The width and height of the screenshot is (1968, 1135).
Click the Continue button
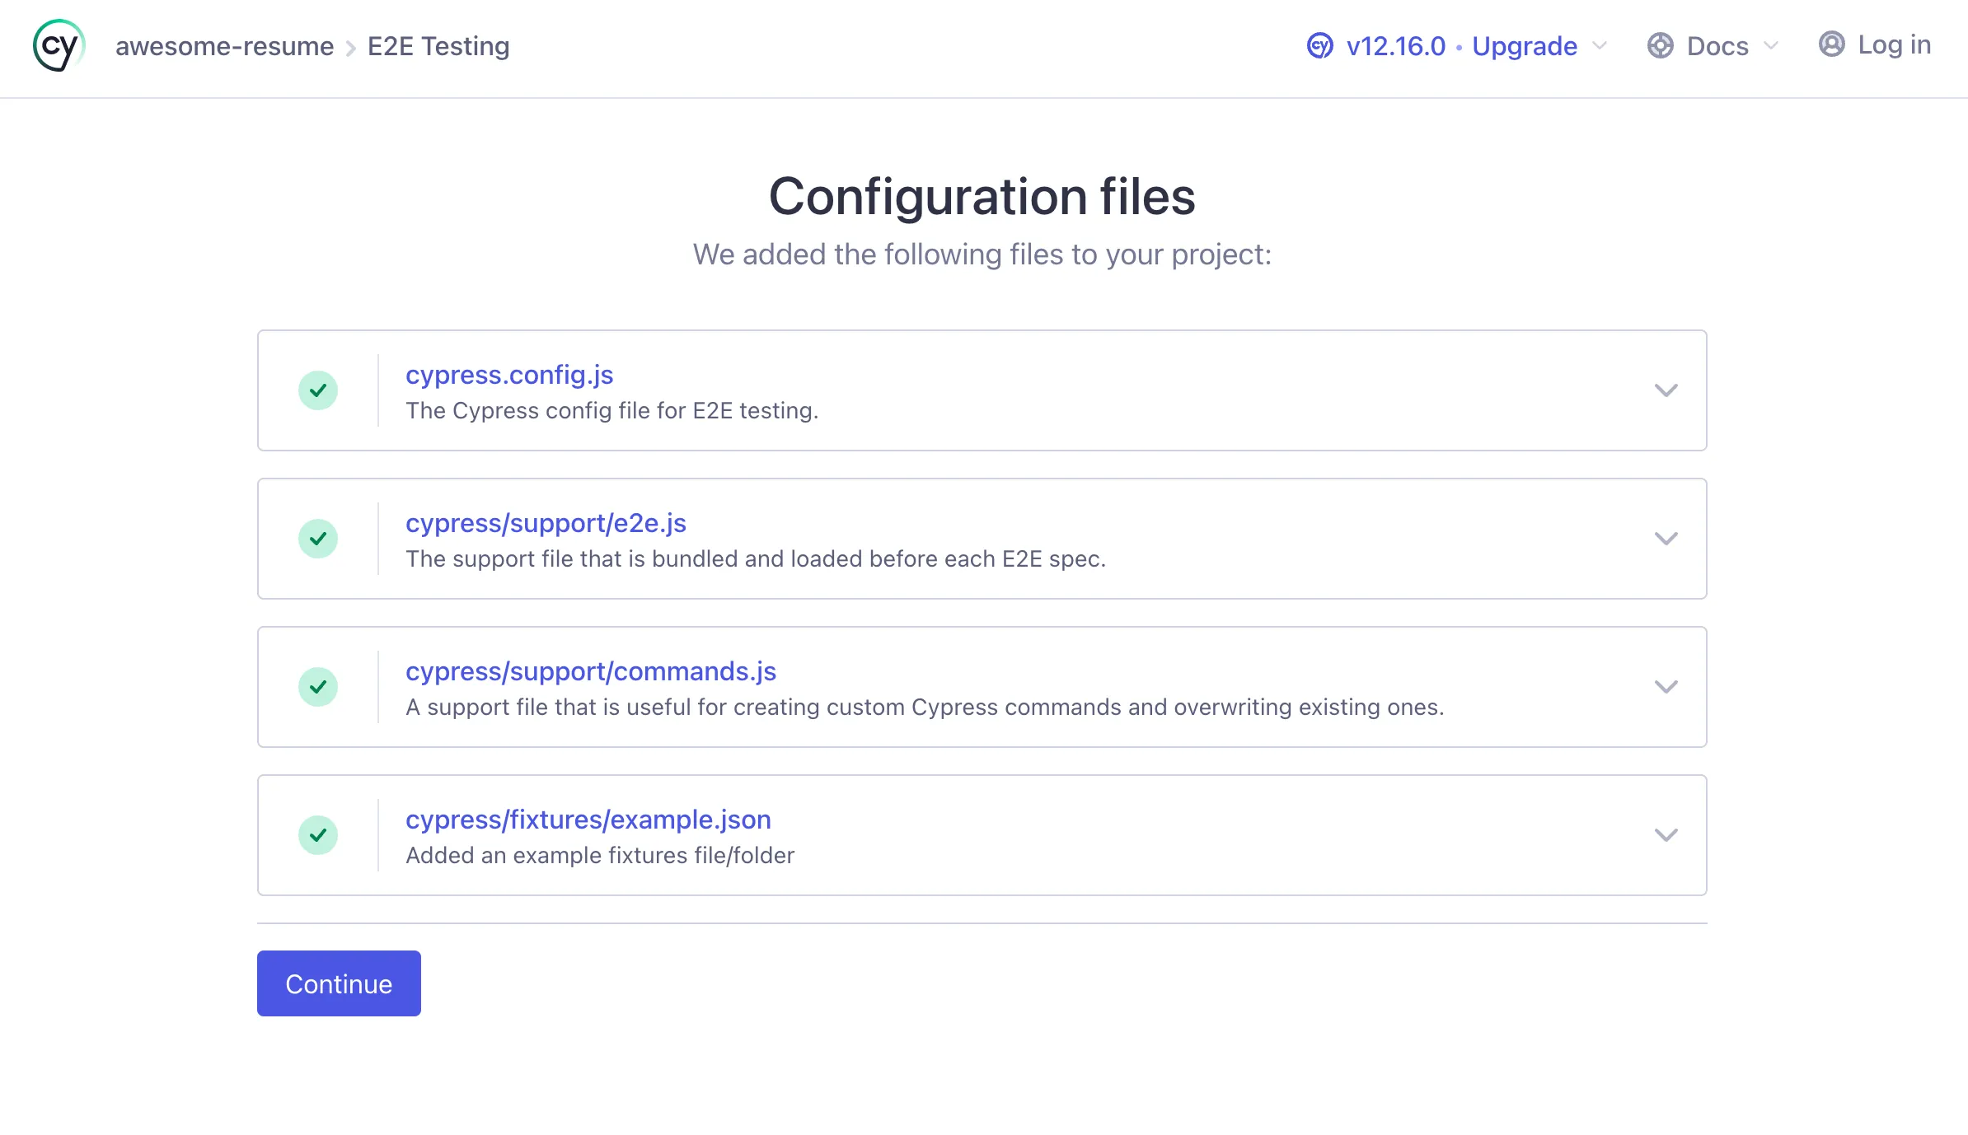click(339, 983)
